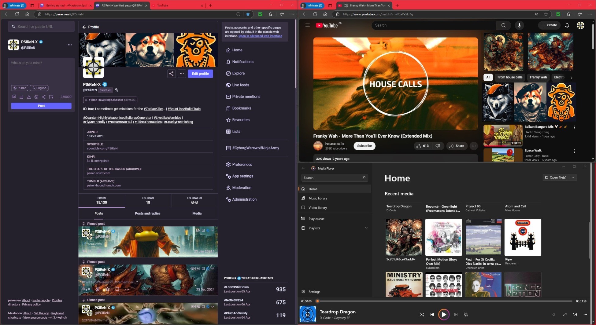Favourite the pinned post dated 25 Dec 2024

(x=108, y=289)
